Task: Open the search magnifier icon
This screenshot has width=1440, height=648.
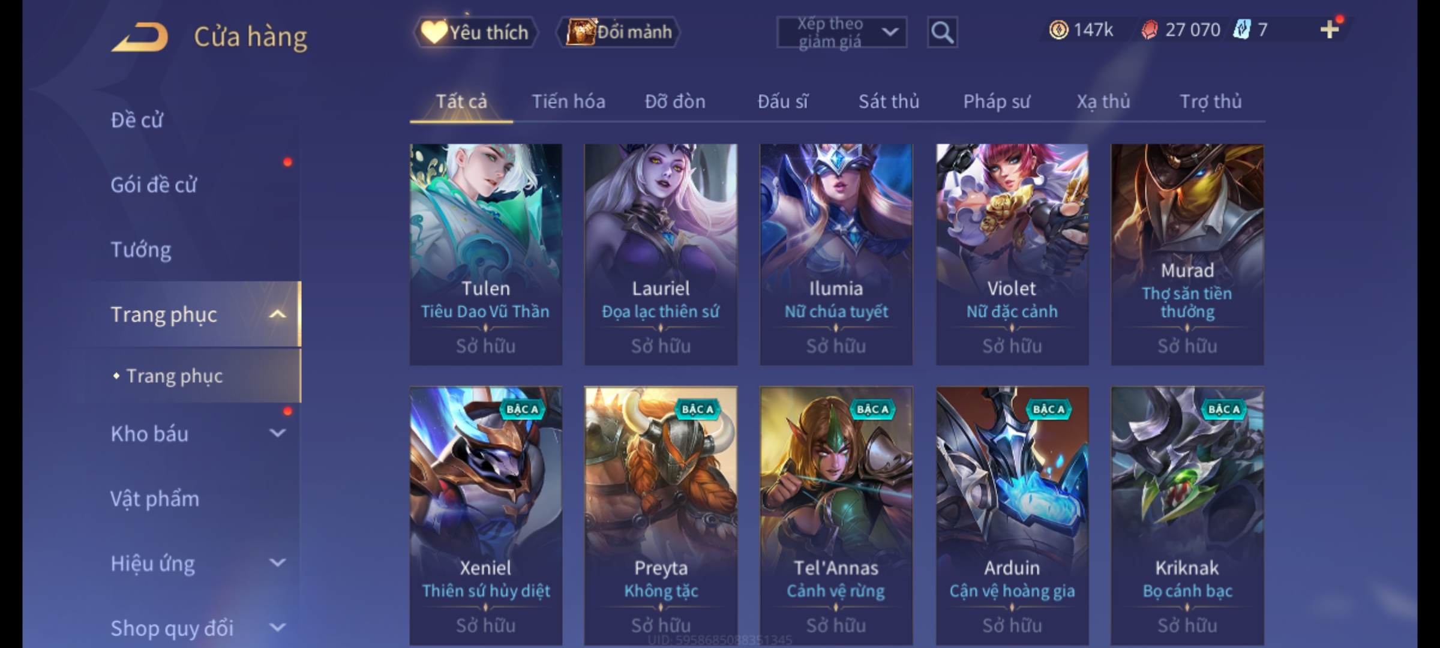Action: pyautogui.click(x=942, y=32)
